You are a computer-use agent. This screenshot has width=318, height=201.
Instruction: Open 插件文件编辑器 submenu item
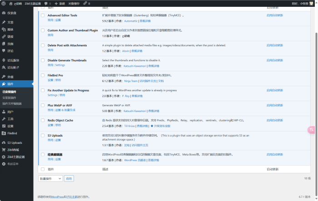point(12,103)
